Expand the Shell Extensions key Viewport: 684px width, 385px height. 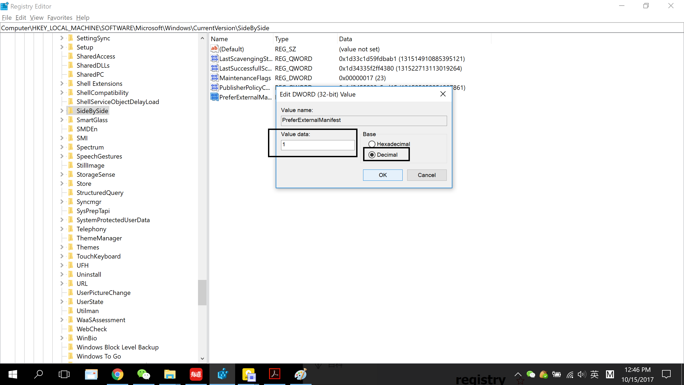point(62,83)
